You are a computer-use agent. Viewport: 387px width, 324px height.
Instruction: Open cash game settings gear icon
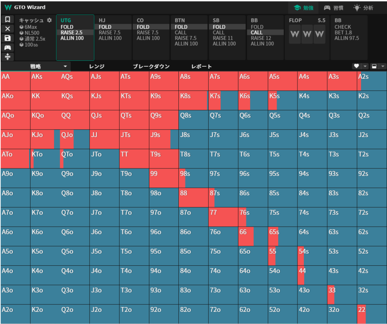49,20
